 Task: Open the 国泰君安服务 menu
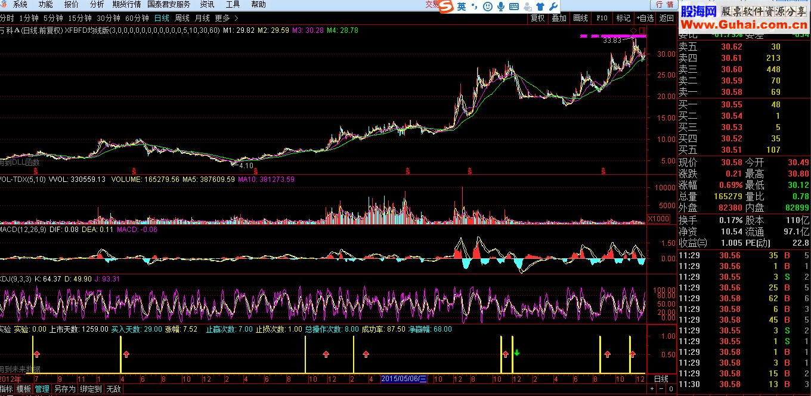pos(169,5)
